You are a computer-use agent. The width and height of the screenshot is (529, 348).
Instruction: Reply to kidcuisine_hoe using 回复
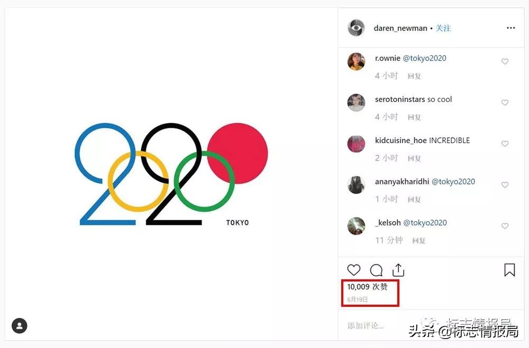[x=414, y=158]
